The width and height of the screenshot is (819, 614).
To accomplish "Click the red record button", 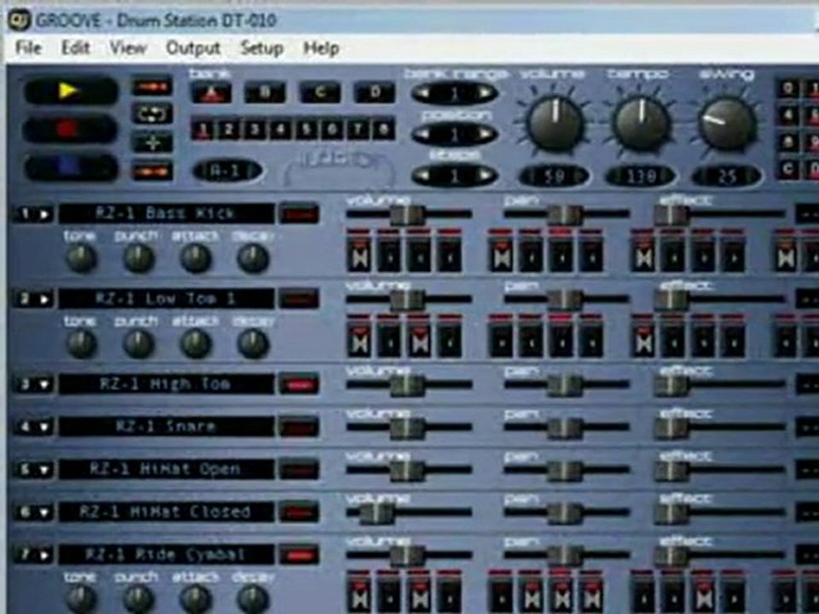I will tap(71, 129).
